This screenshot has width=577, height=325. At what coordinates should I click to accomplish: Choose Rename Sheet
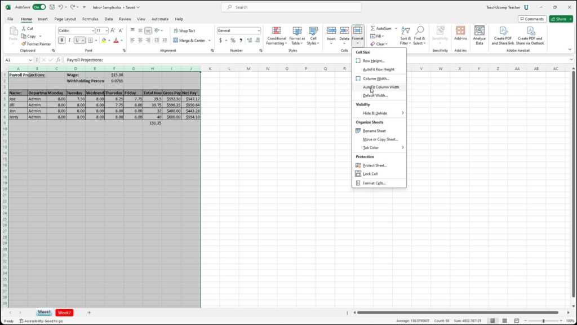click(x=379, y=131)
